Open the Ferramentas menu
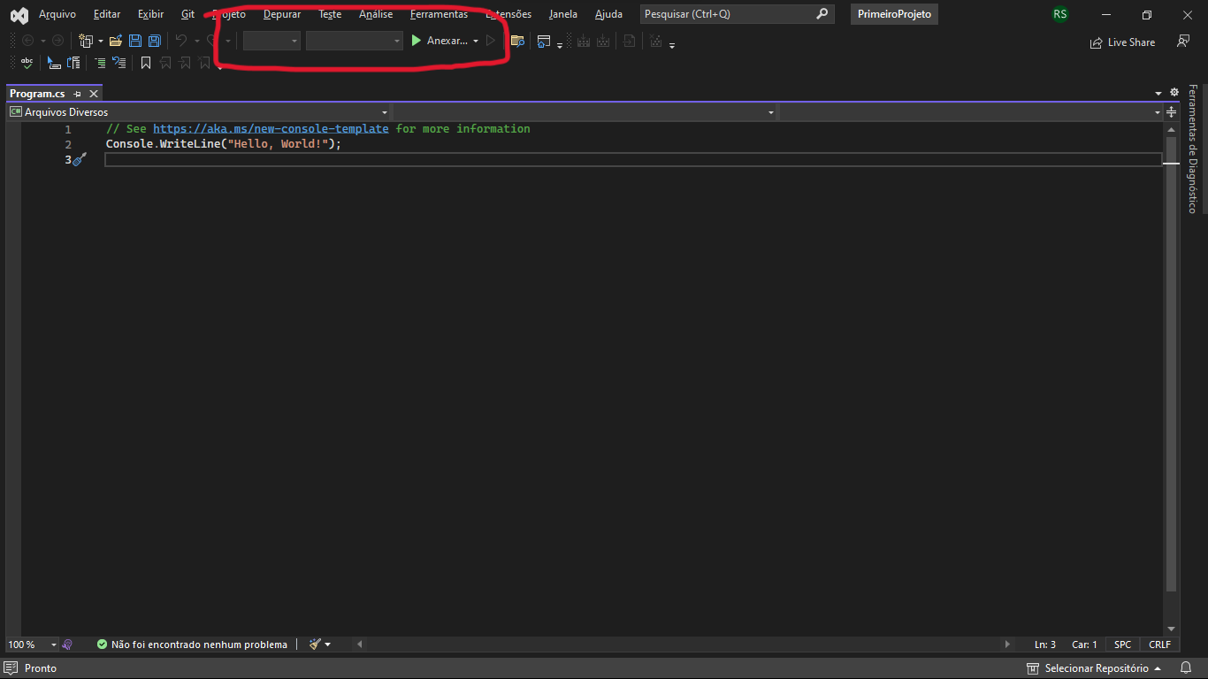The height and width of the screenshot is (679, 1208). 439,14
